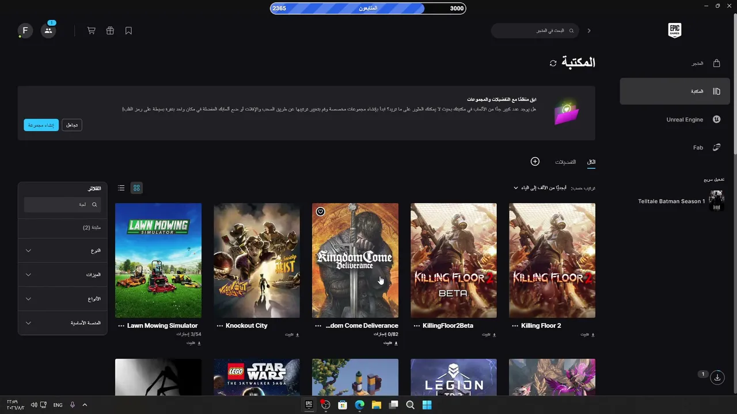Open Legion TD 2 cover art
737x414 pixels.
(x=454, y=377)
